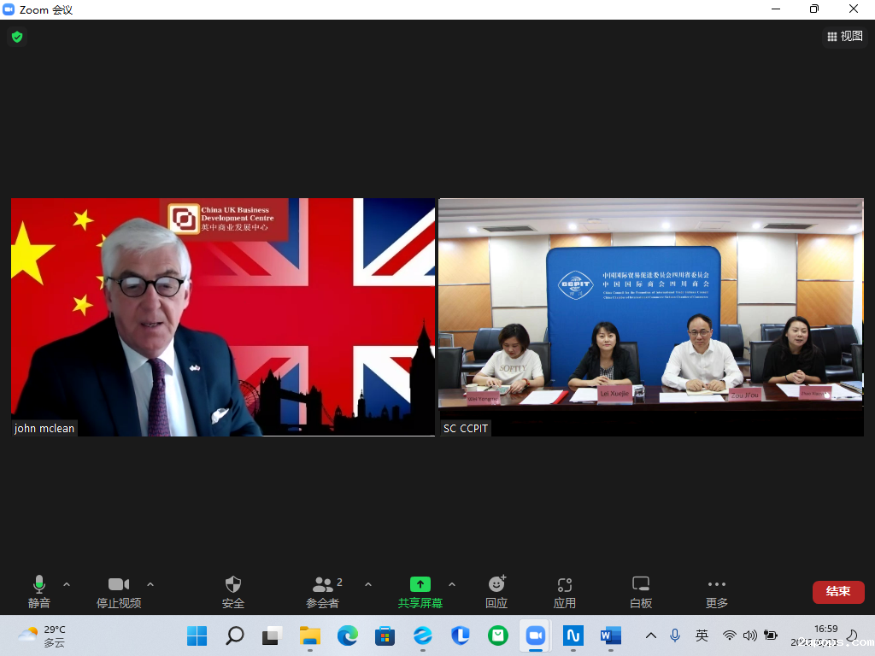Viewport: 875px width, 656px height.
Task: Stop the camera with 停止视频
Action: [119, 591]
